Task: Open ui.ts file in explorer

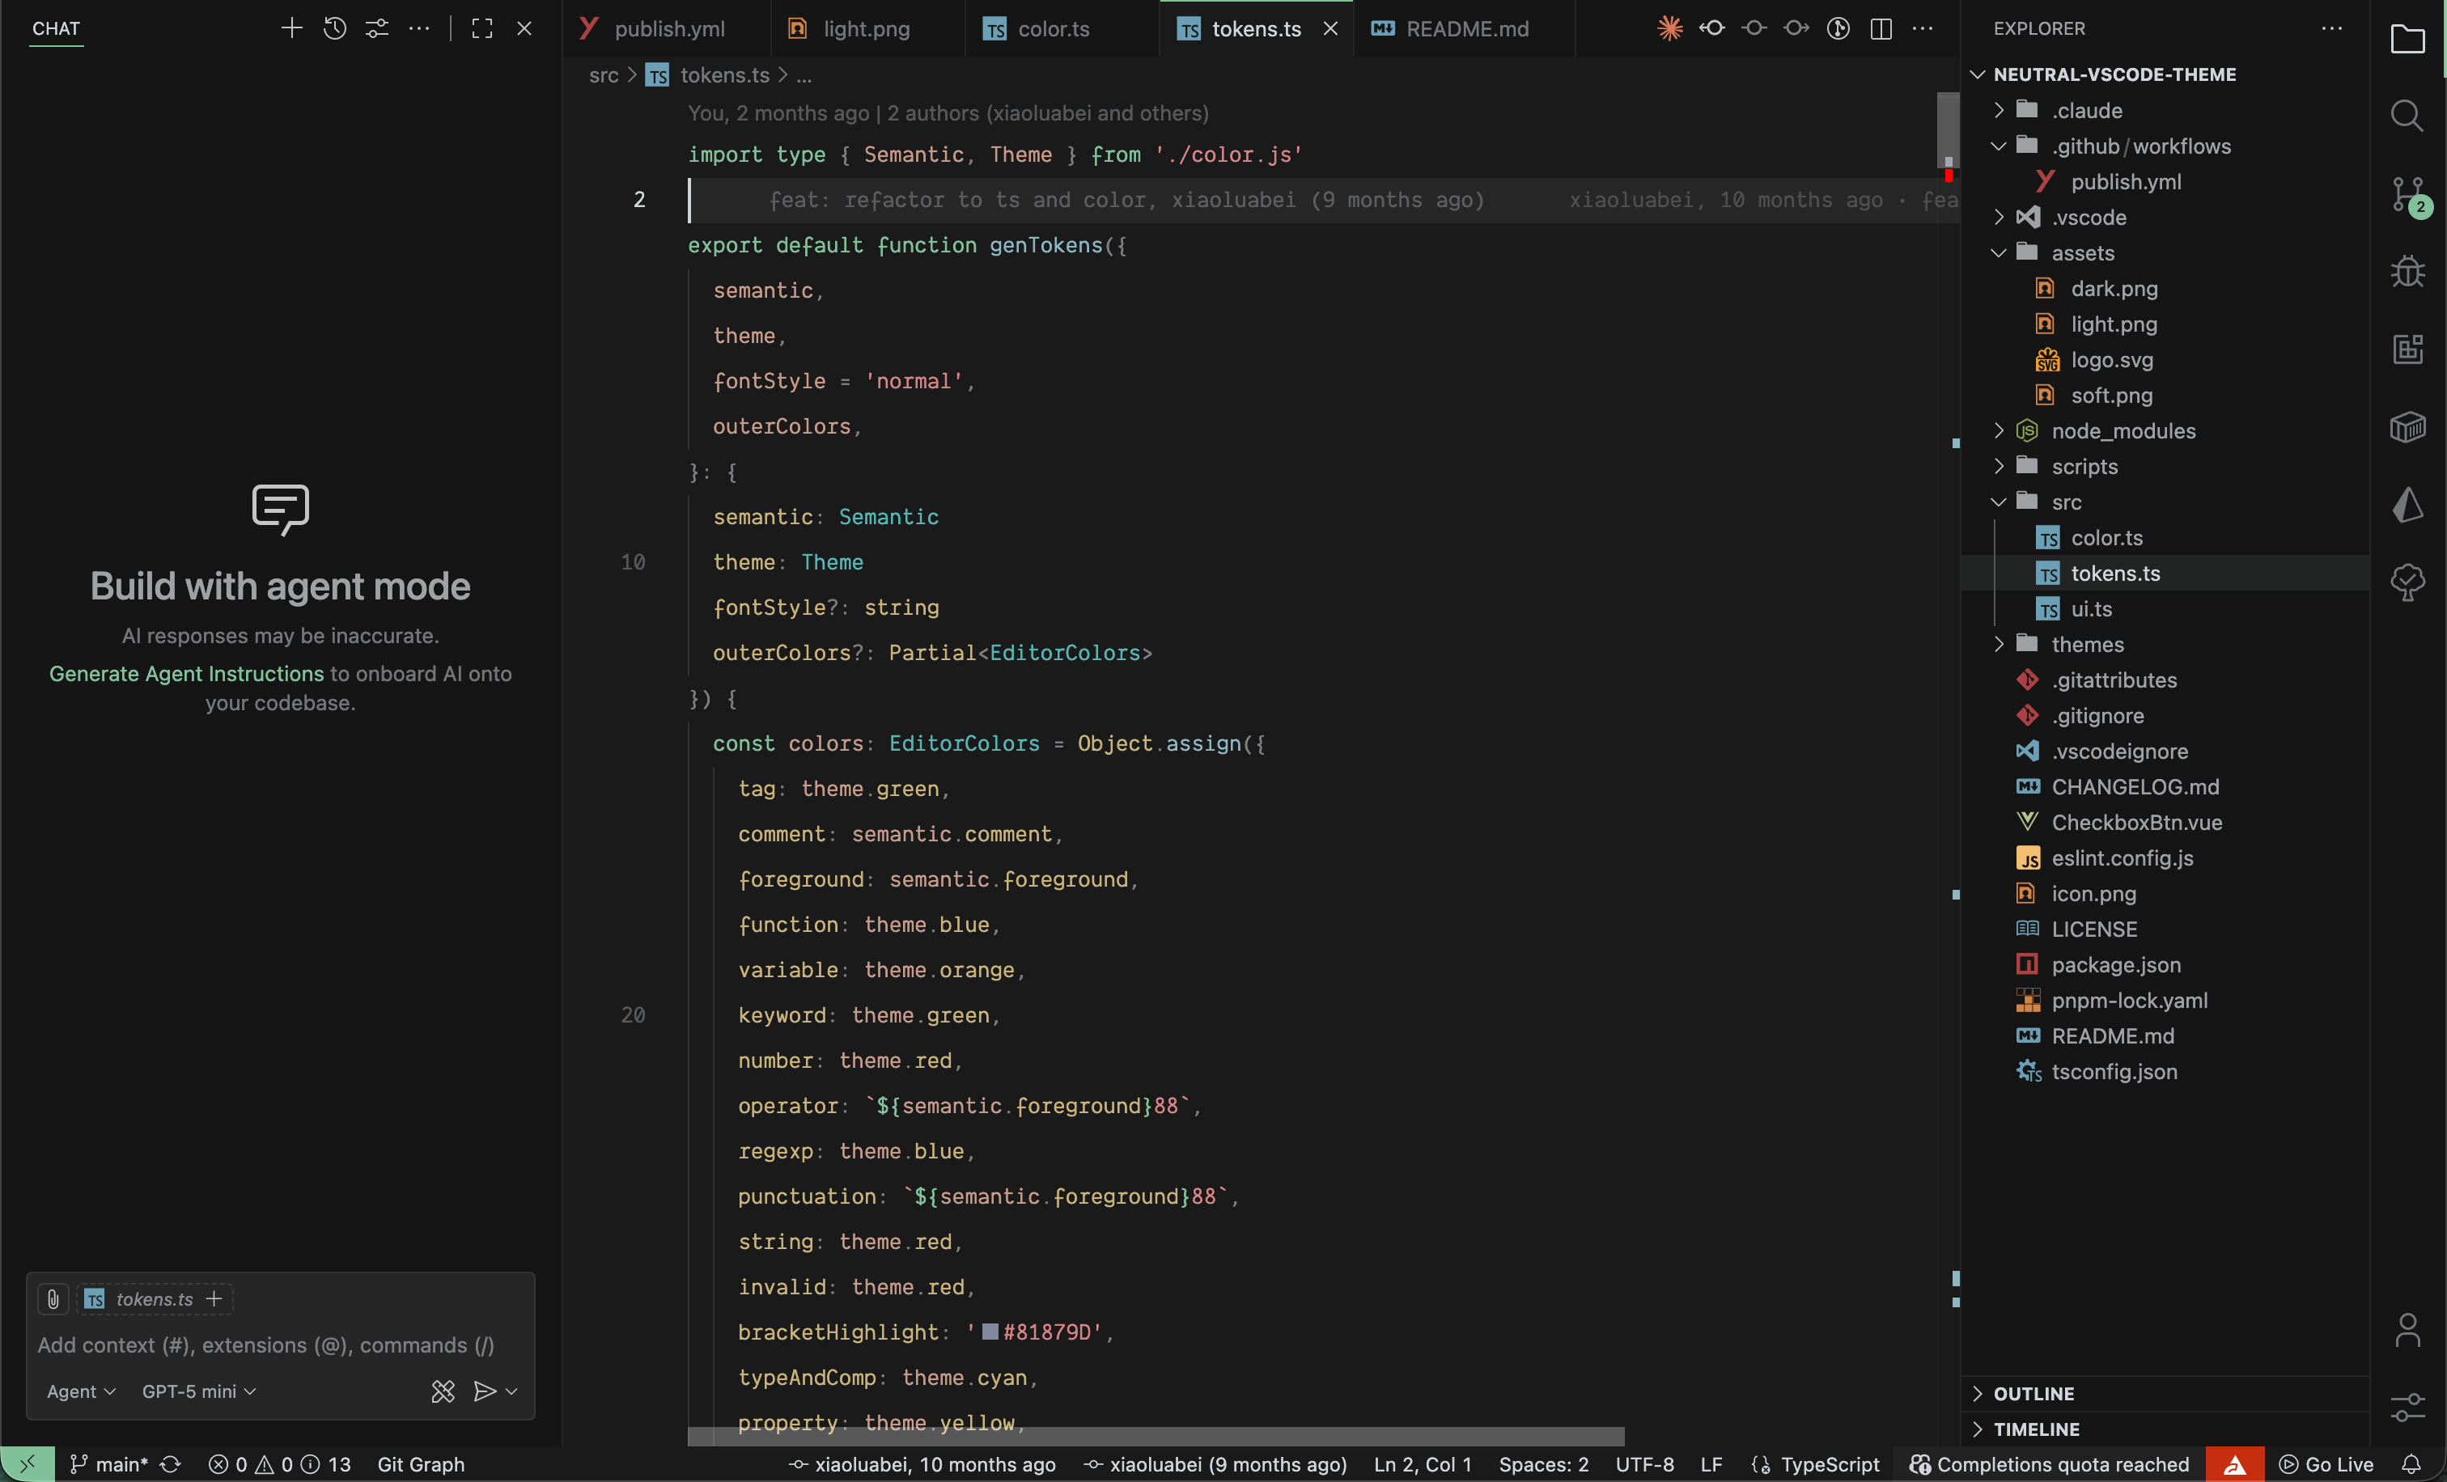Action: 2166,608
